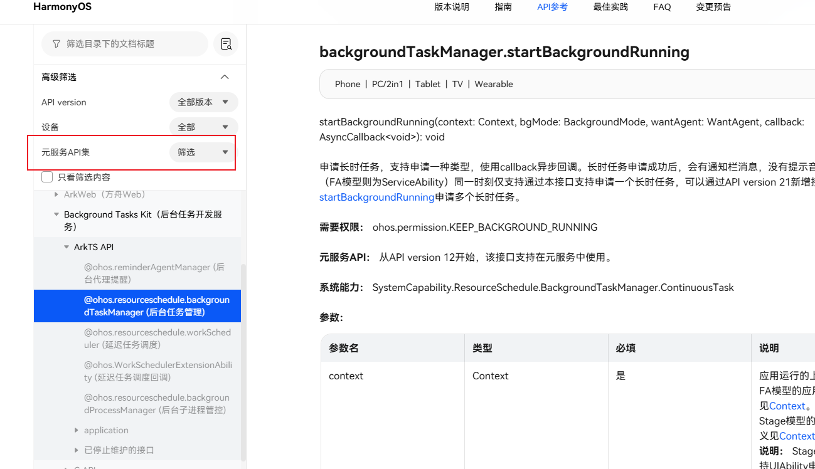The height and width of the screenshot is (469, 815).
Task: Click the Context cell under 类型
Action: tap(491, 376)
